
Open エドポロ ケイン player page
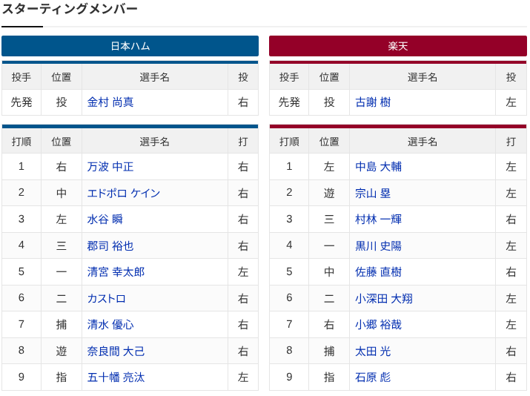[124, 193]
